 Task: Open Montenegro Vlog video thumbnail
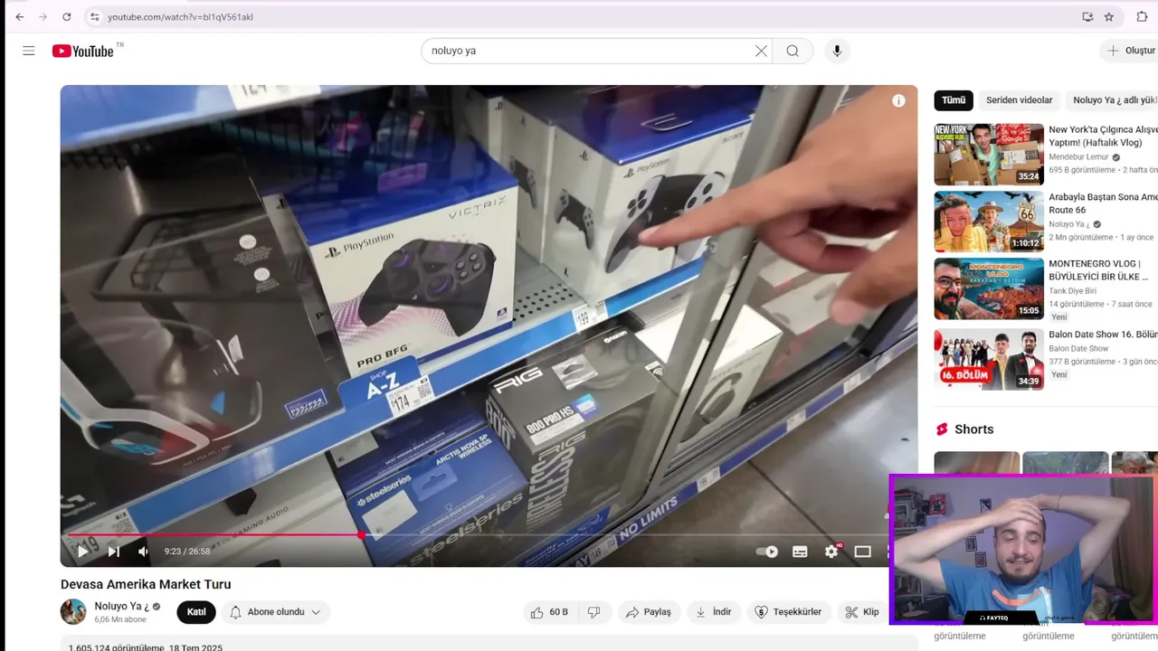989,288
